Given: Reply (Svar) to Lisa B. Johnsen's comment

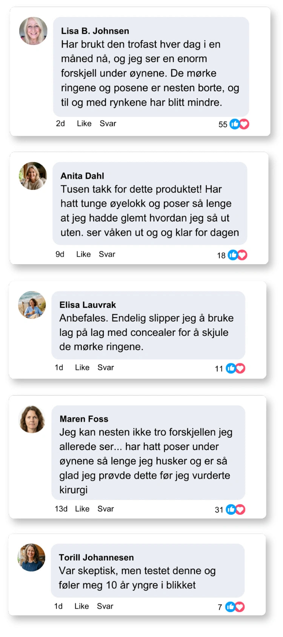Looking at the screenshot, I should (108, 123).
